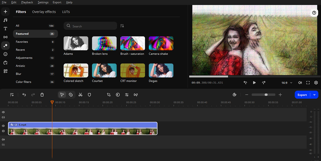
Task: Open the Crop tool
Action: (109, 95)
